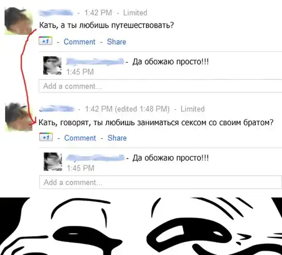Click the 1:42 PM timestamp of the first post

point(98,13)
